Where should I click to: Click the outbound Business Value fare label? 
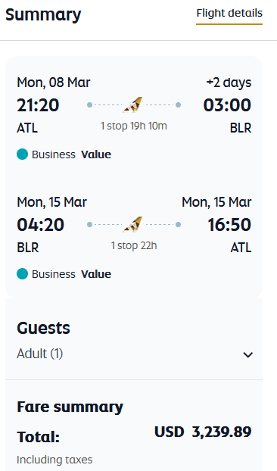(x=71, y=154)
